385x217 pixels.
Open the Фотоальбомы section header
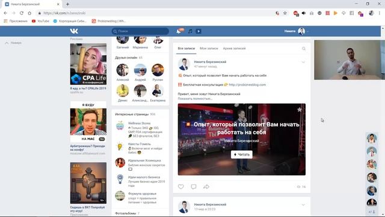126,213
